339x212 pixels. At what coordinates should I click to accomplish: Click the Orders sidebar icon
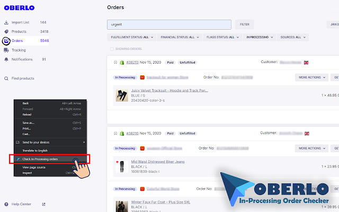tap(6, 41)
